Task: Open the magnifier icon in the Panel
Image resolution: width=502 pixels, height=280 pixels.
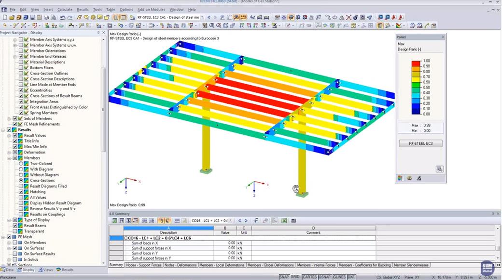Action: 440,168
